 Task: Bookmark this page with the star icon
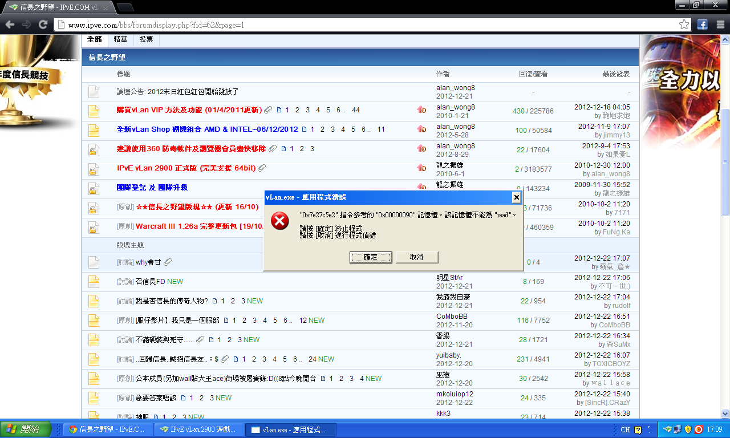pos(684,25)
